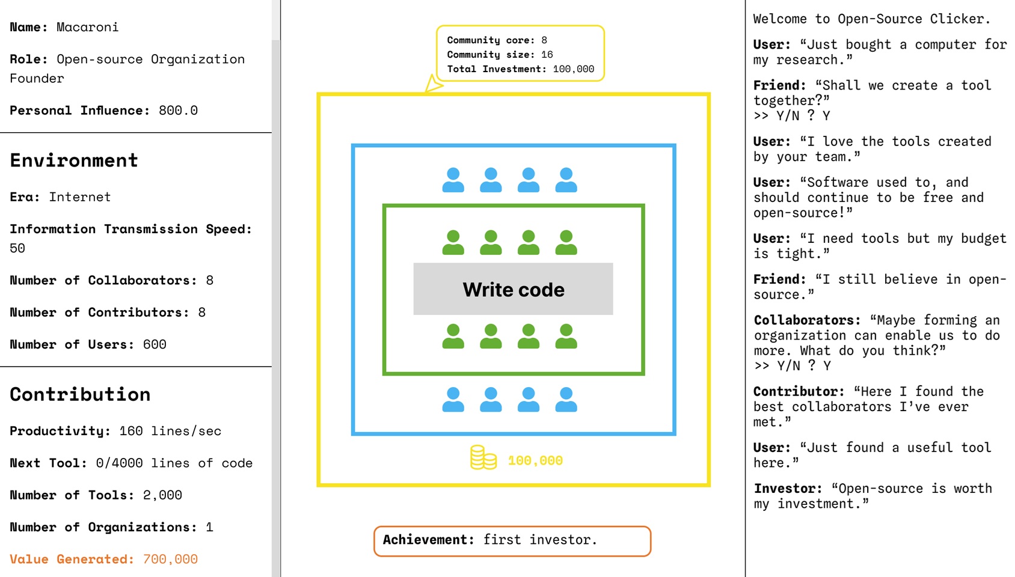Click the Community size: 16 line

(500, 55)
